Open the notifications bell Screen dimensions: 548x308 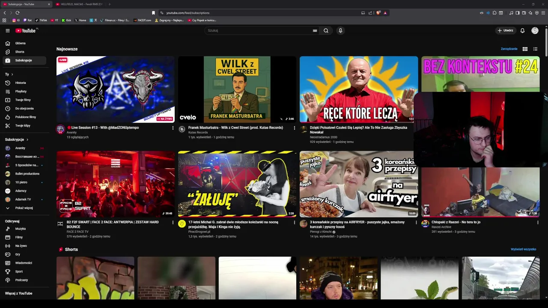click(522, 30)
